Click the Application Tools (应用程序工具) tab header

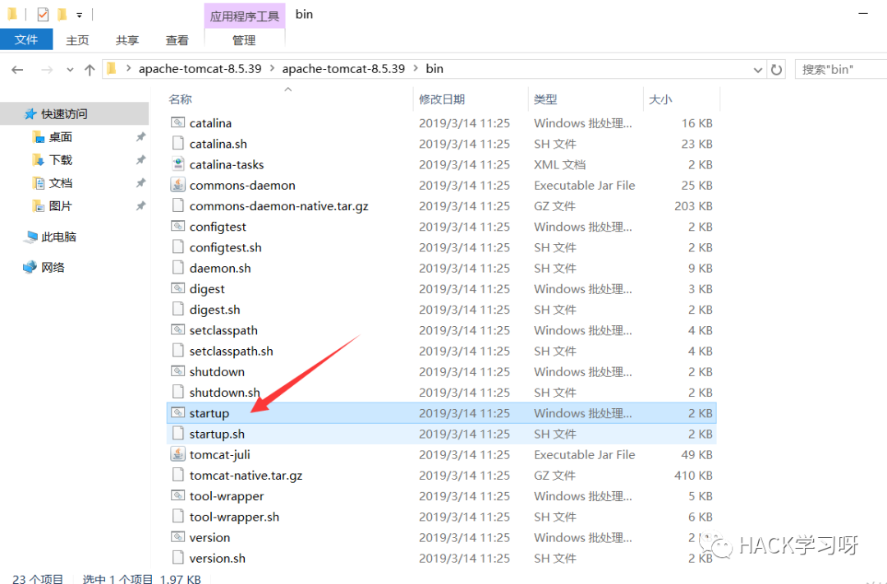tap(245, 16)
